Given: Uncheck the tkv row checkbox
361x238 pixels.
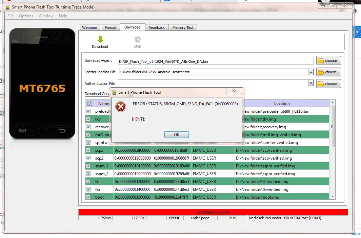Looking at the screenshot, I should click(88, 119).
